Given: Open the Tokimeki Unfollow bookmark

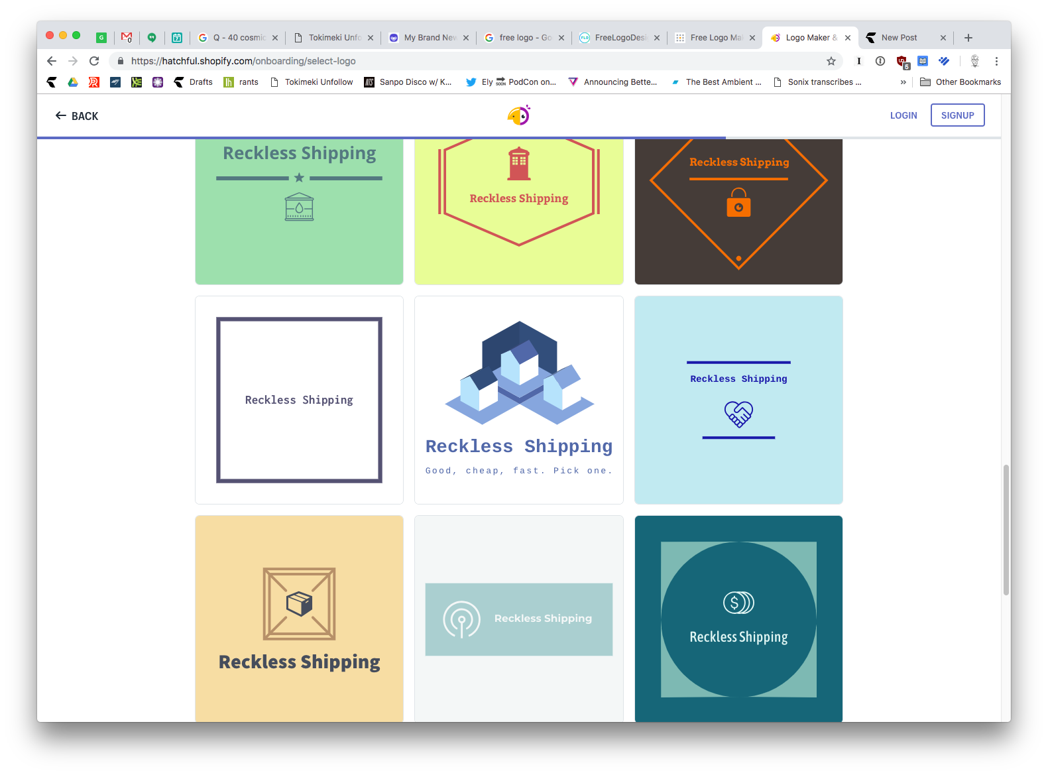Looking at the screenshot, I should point(312,82).
